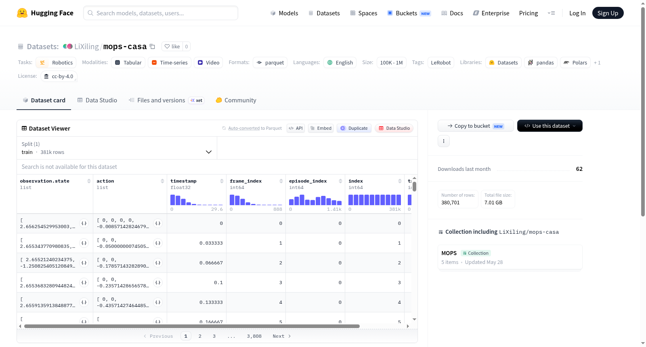Copy dataset name with the copy icon
Image resolution: width=646 pixels, height=347 pixels.
click(x=152, y=46)
